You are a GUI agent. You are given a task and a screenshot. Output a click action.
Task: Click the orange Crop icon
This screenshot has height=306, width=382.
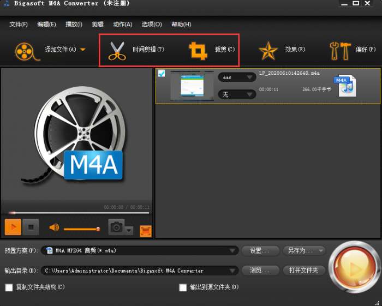click(198, 51)
